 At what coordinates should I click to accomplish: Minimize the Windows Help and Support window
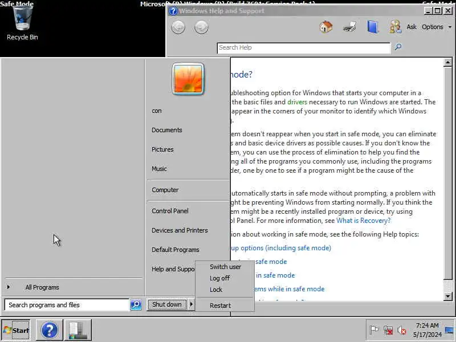point(427,11)
